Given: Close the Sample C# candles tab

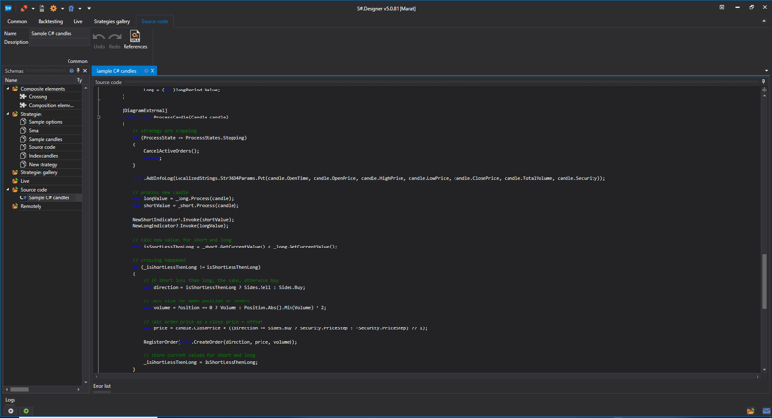Looking at the screenshot, I should (152, 71).
